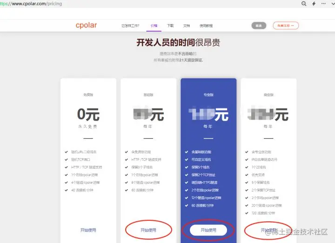Click the checkmark beside 120 连接数/分钟
The image size is (335, 243).
coord(247,213)
